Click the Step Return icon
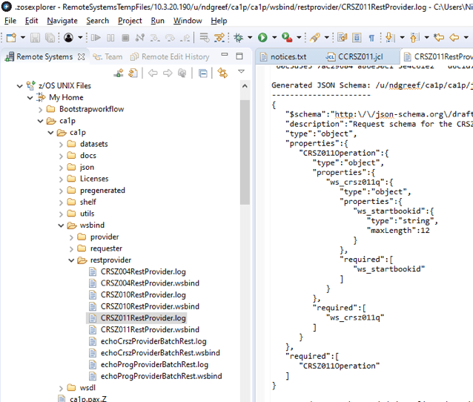 click(x=185, y=38)
